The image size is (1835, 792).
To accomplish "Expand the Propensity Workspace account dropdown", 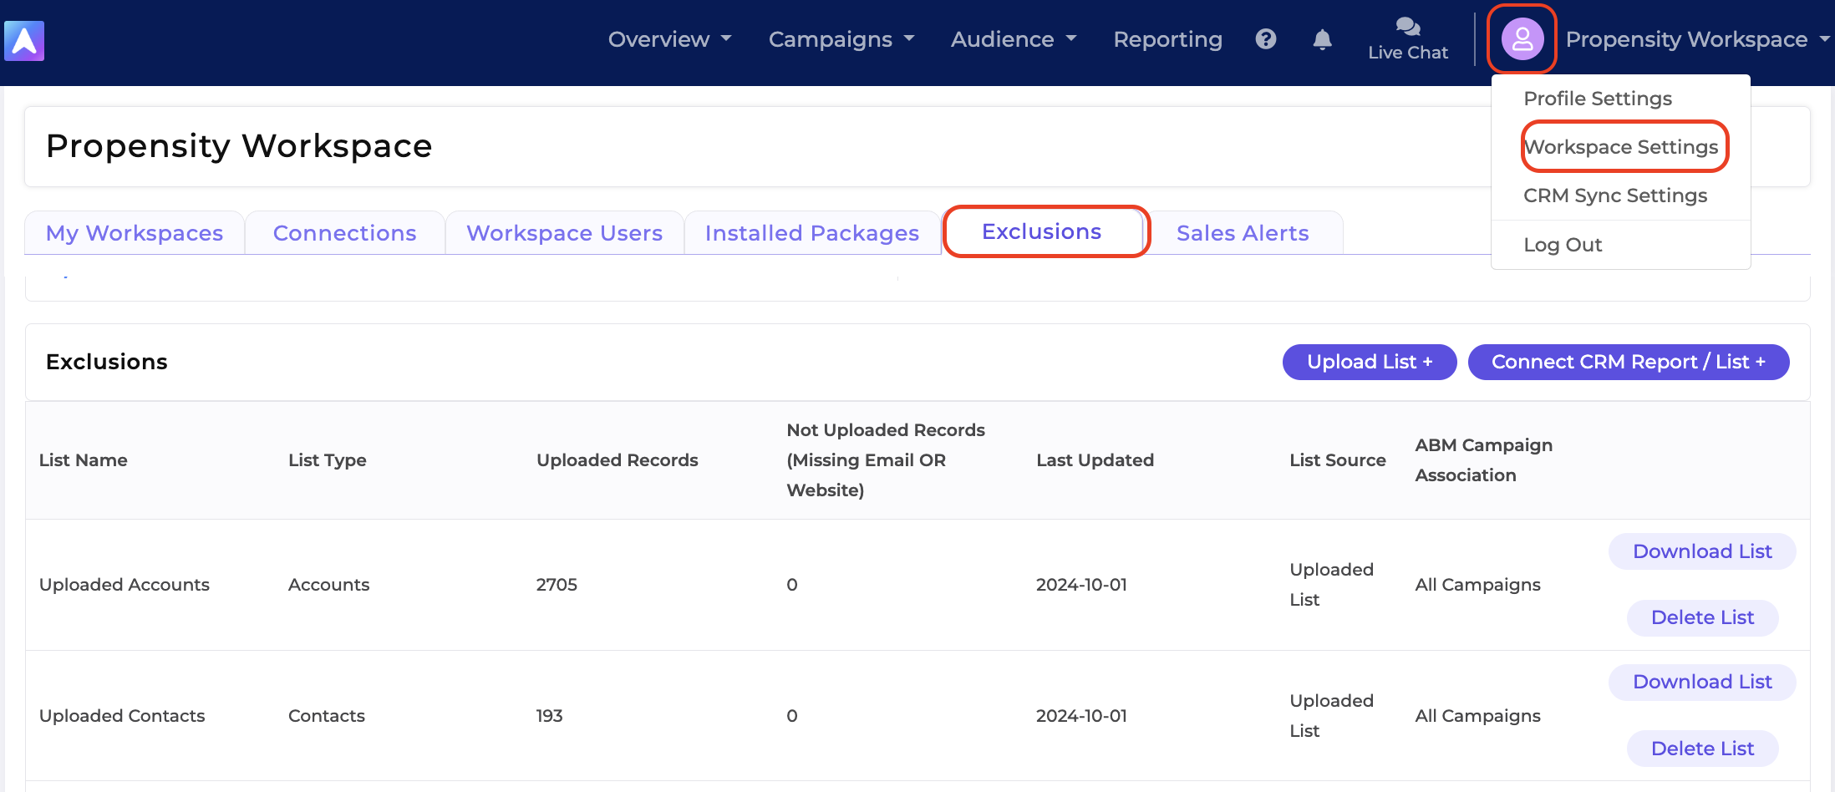I will (x=1696, y=39).
